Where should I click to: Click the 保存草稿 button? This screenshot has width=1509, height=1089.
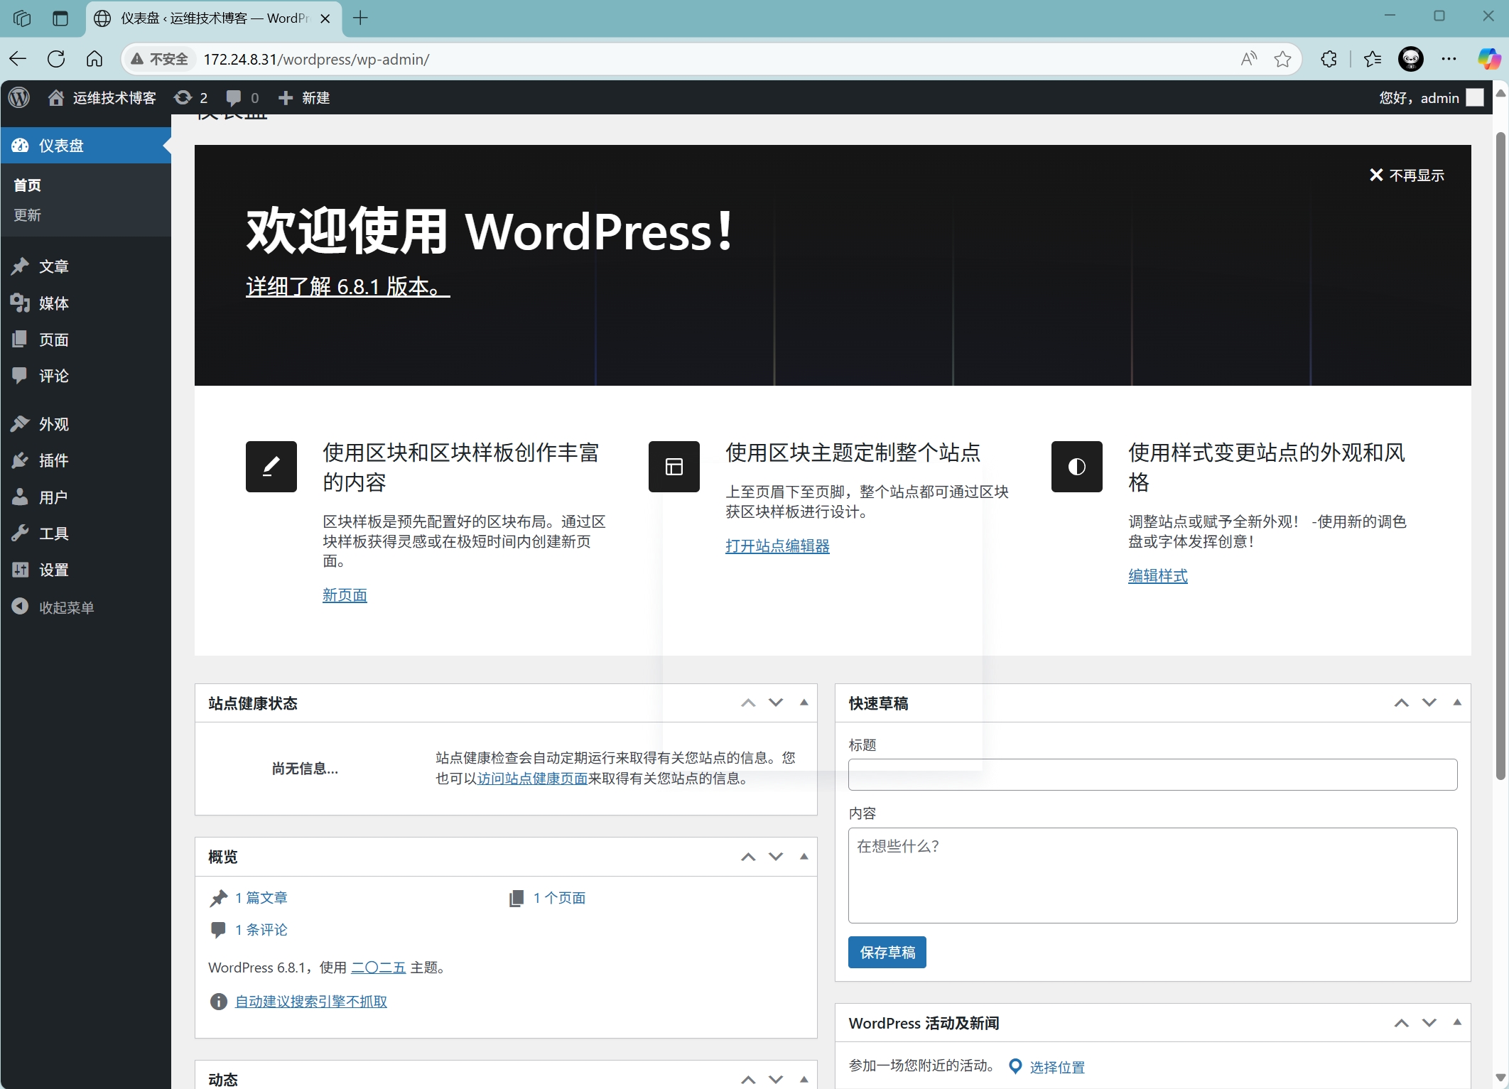pyautogui.click(x=887, y=952)
